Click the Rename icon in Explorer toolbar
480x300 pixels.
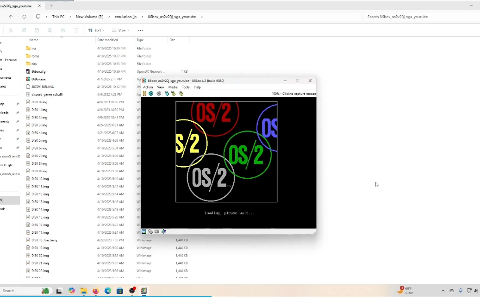(x=50, y=30)
